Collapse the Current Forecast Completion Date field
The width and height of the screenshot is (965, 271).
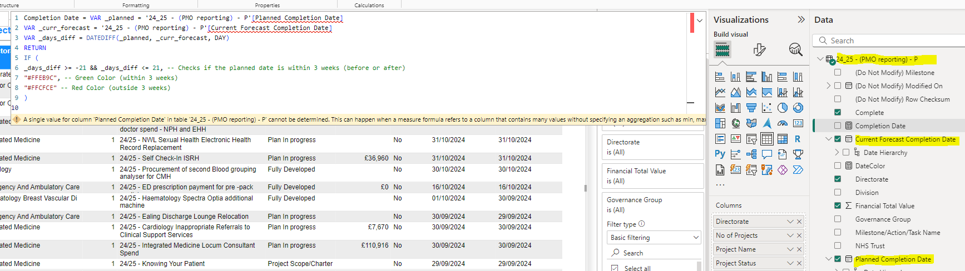pos(829,139)
